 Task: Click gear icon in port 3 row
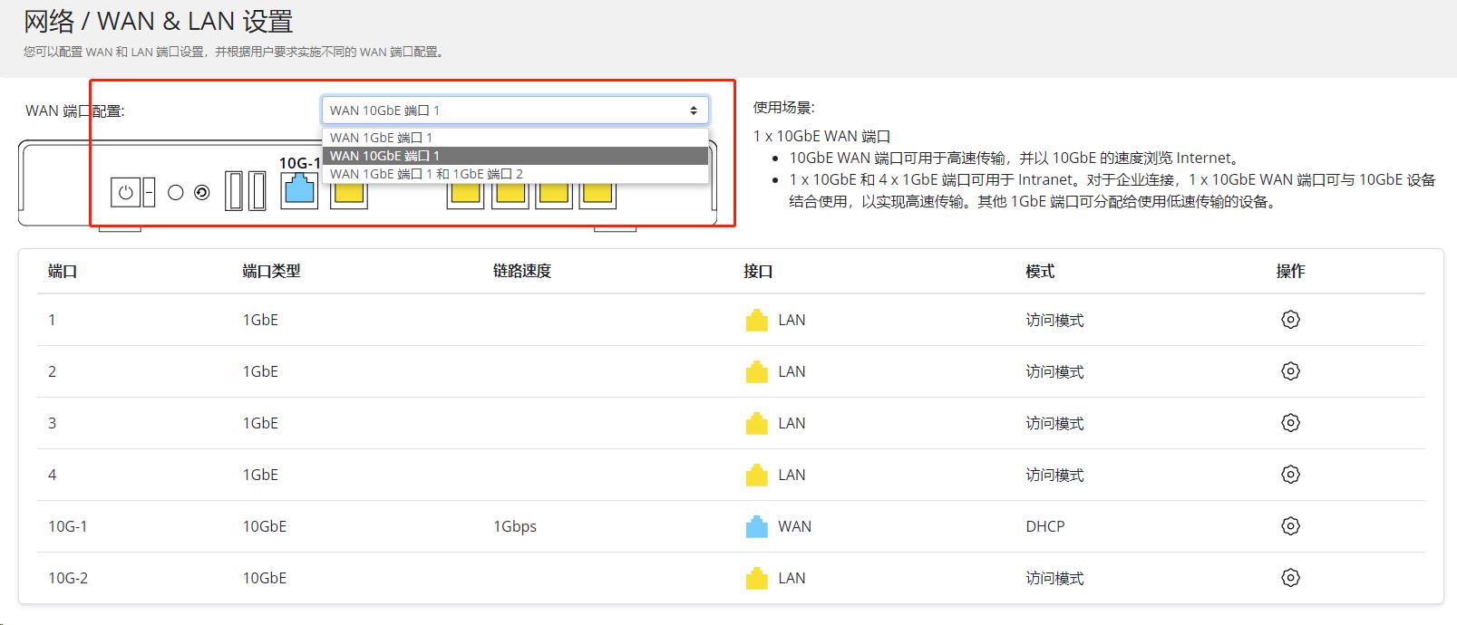tap(1290, 423)
